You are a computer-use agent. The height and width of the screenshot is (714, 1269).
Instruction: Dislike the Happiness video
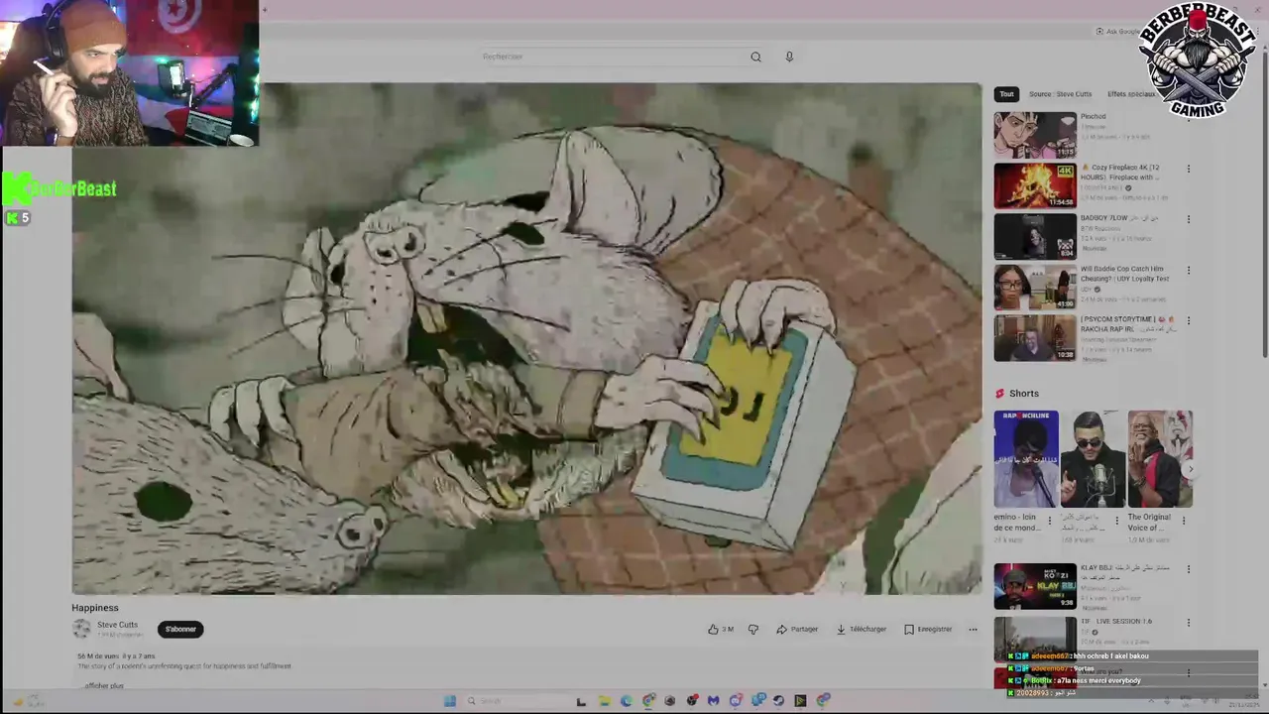(753, 629)
